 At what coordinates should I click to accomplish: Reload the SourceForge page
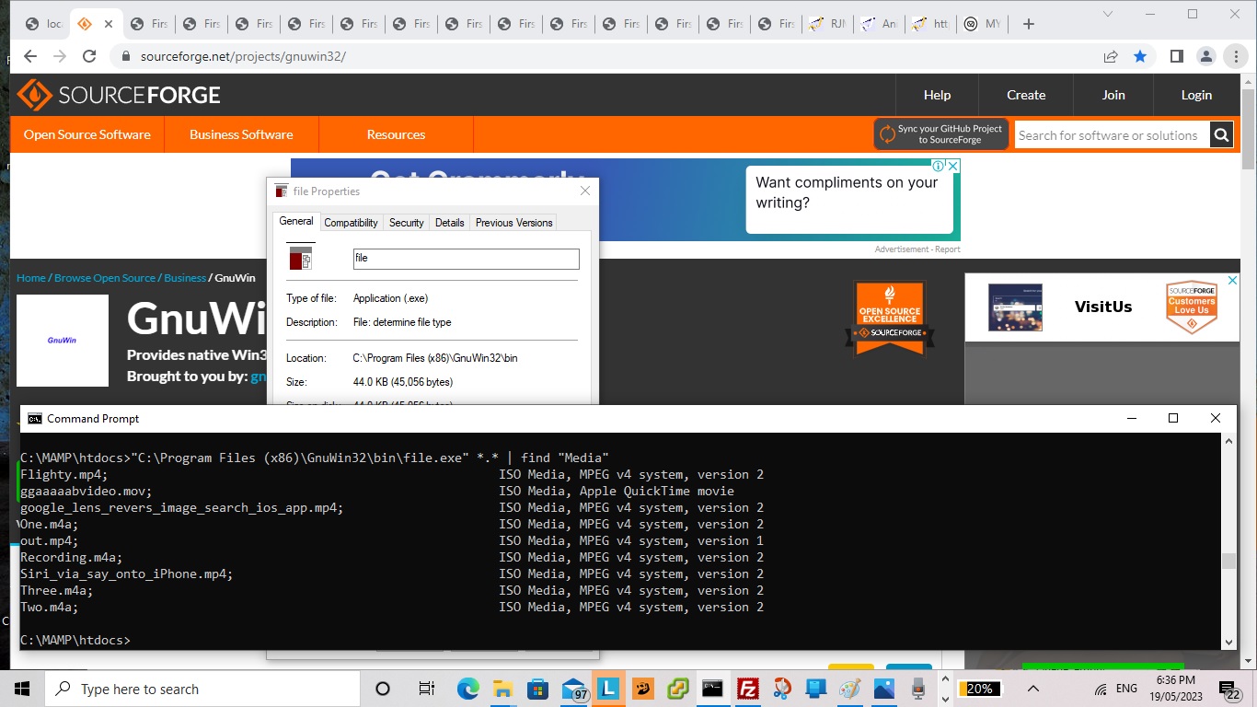[89, 56]
